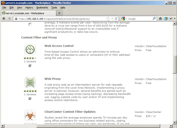The height and width of the screenshot is (128, 177).
Task: Open the History menu
Action: tap(29, 7)
